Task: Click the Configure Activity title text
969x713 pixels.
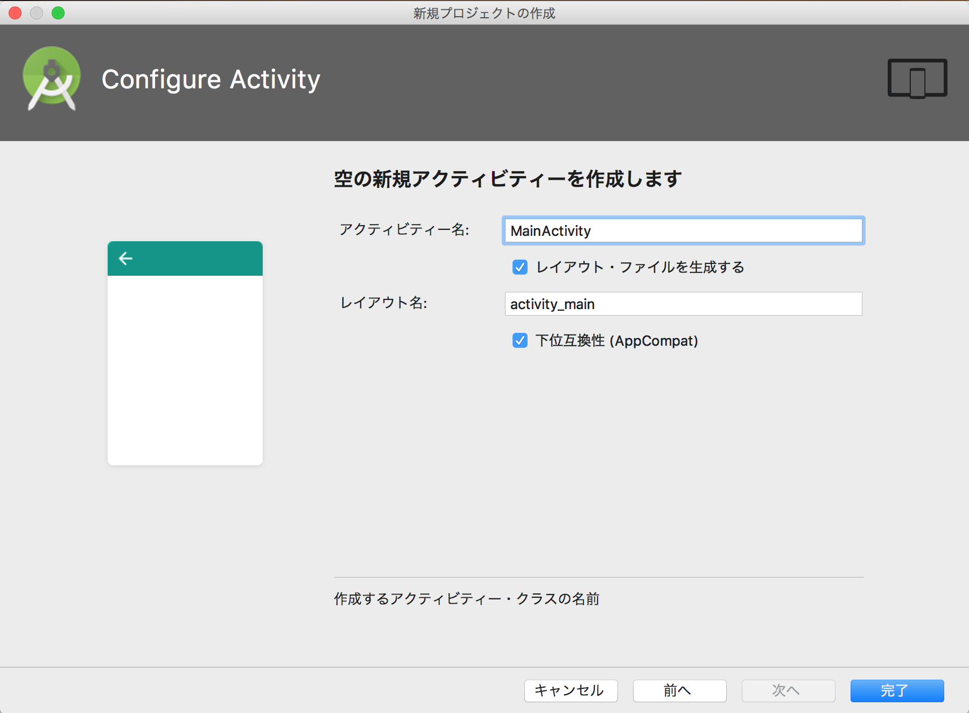Action: [211, 80]
